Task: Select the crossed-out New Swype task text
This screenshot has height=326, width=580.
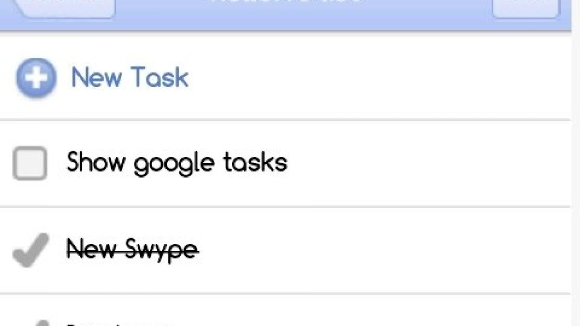Action: click(x=132, y=249)
